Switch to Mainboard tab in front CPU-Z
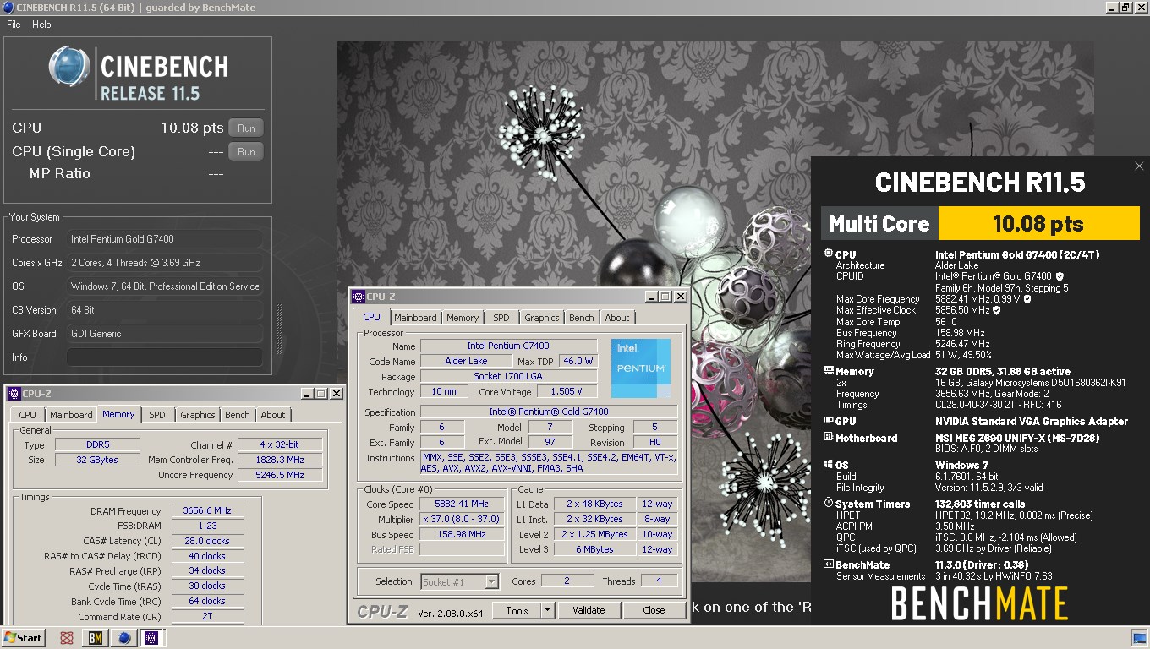 tap(415, 318)
